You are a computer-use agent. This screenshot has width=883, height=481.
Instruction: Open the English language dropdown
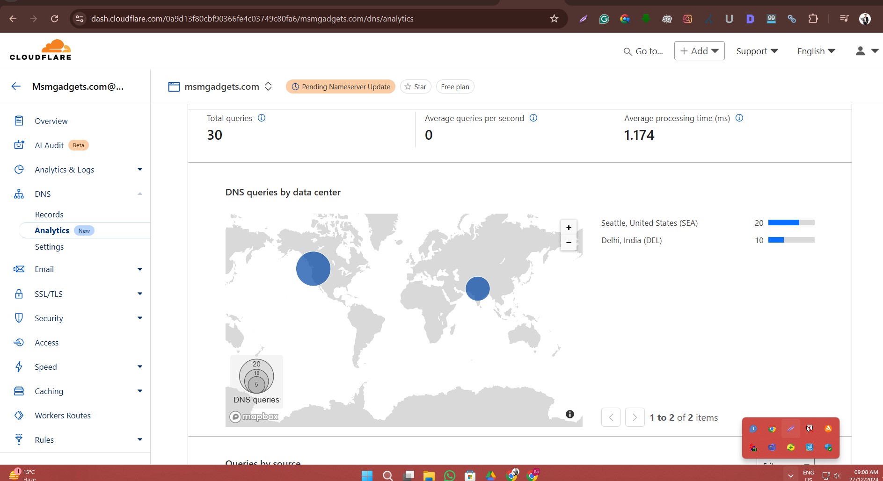816,51
